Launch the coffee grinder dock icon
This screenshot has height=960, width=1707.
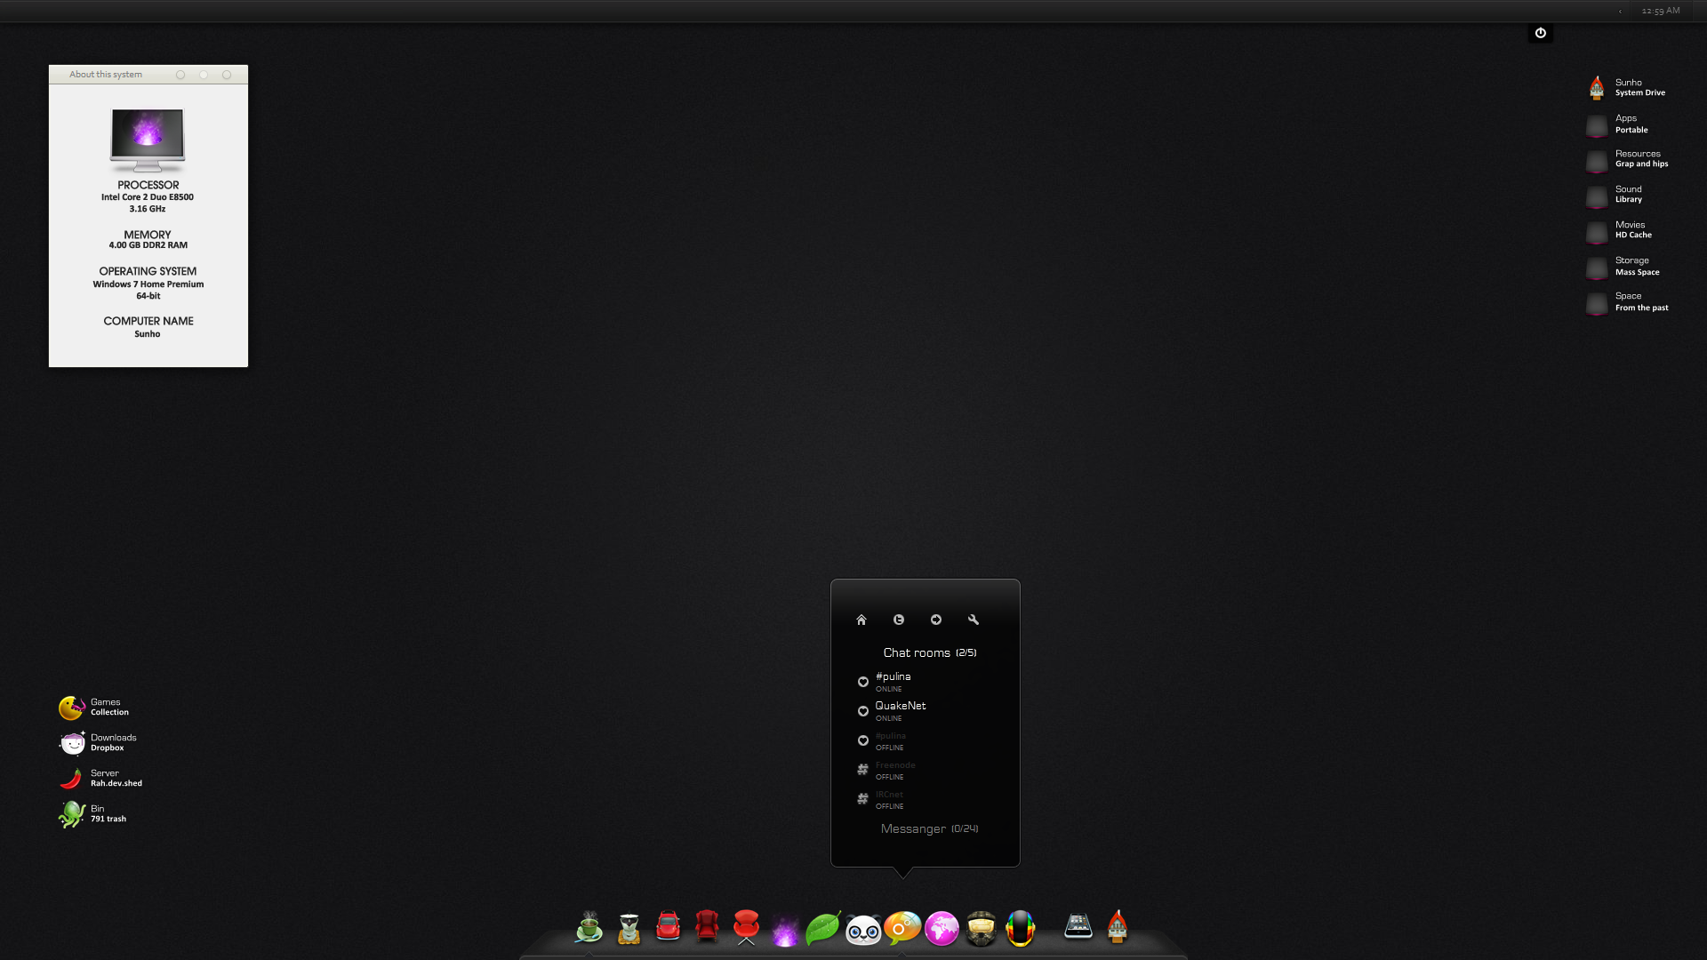coord(629,928)
